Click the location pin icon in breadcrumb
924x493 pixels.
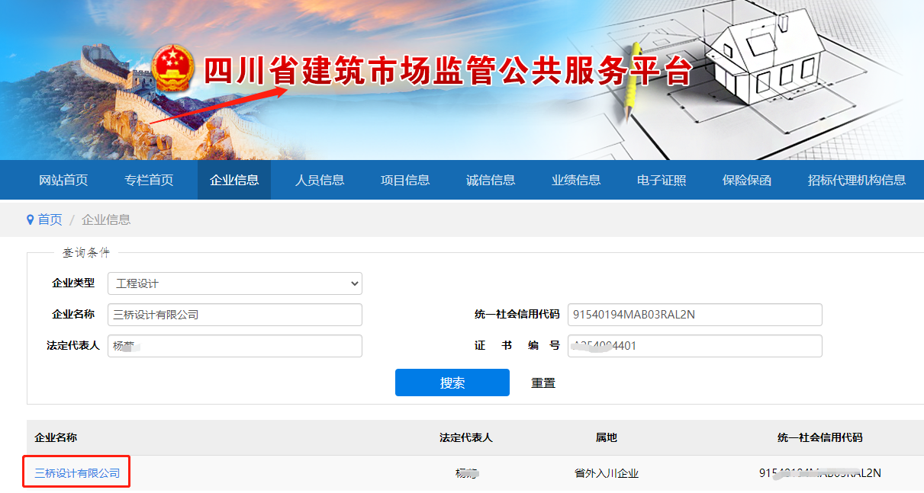[x=31, y=219]
